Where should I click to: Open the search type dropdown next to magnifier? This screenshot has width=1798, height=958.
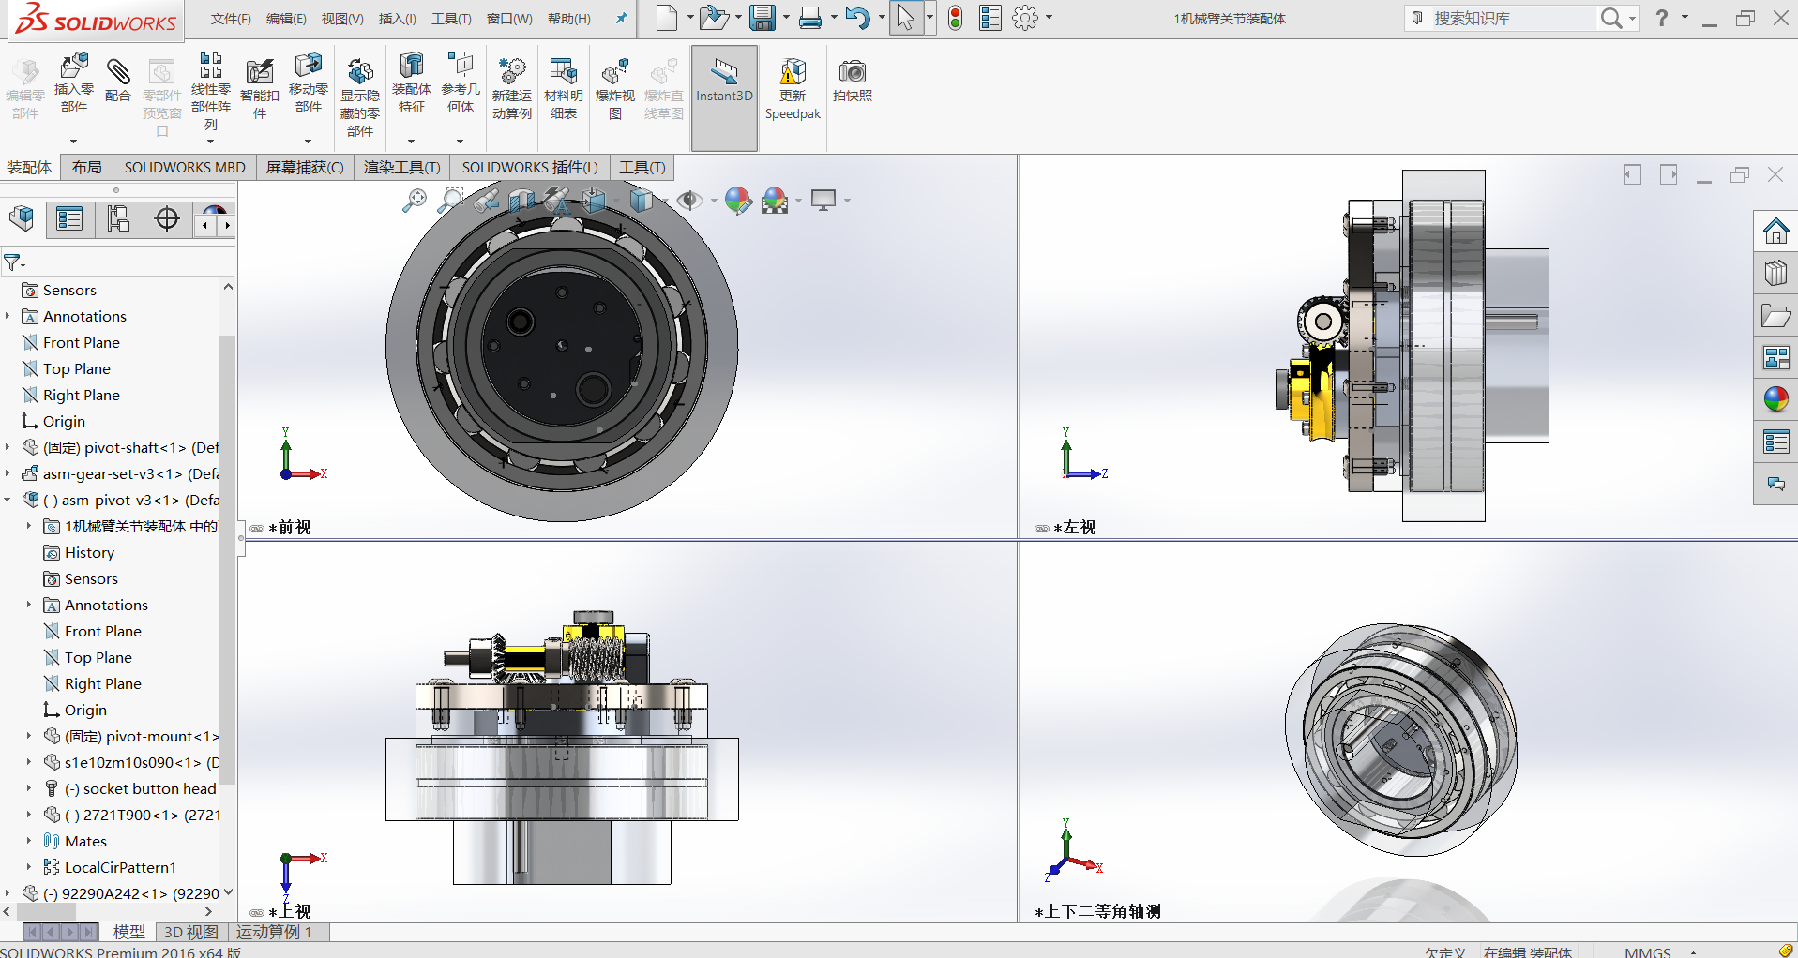1633,19
